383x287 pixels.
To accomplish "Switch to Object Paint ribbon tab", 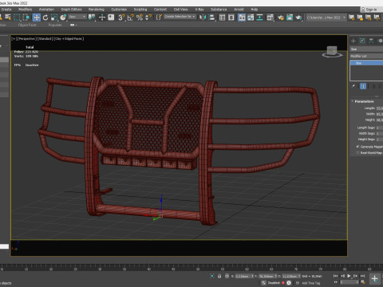I will point(27,25).
